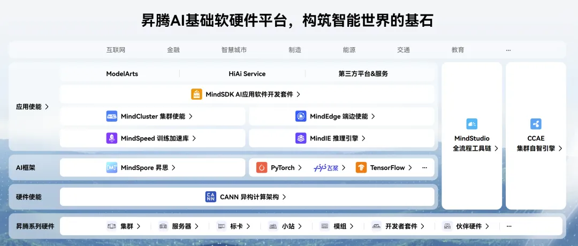Click the MindEdge circular icon

[x=301, y=116]
